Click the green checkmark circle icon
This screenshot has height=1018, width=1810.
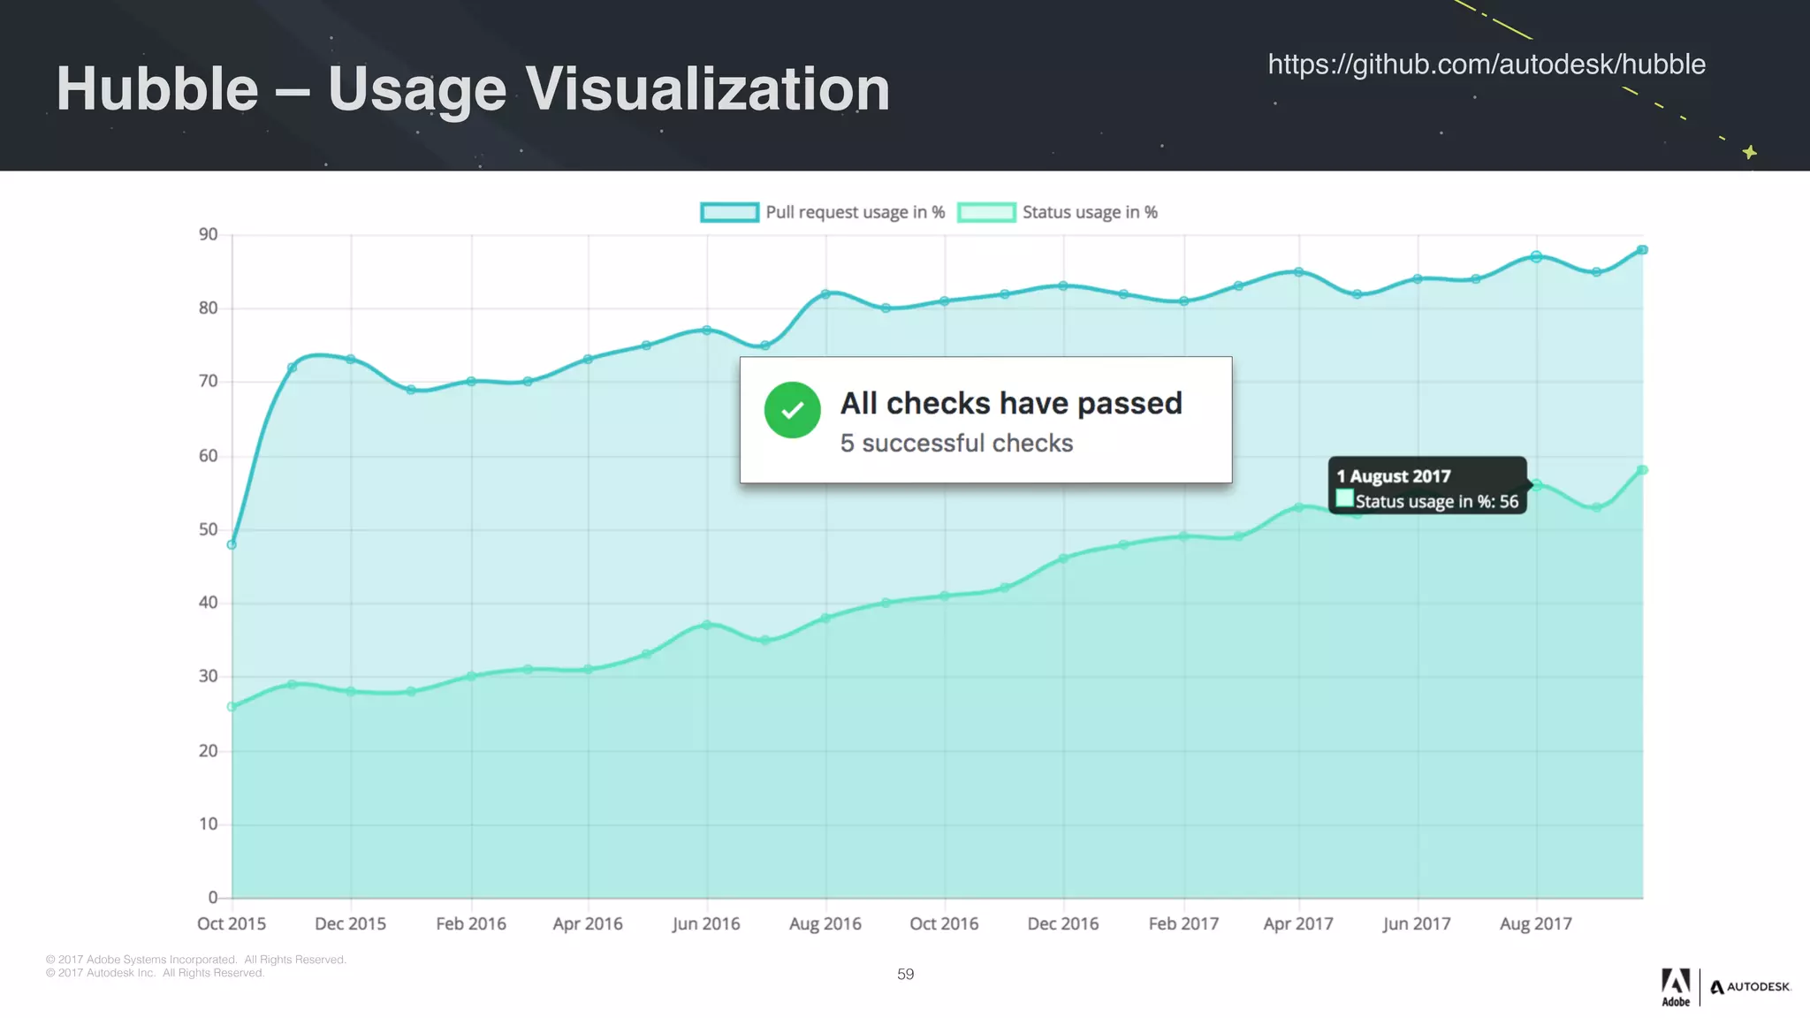792,410
